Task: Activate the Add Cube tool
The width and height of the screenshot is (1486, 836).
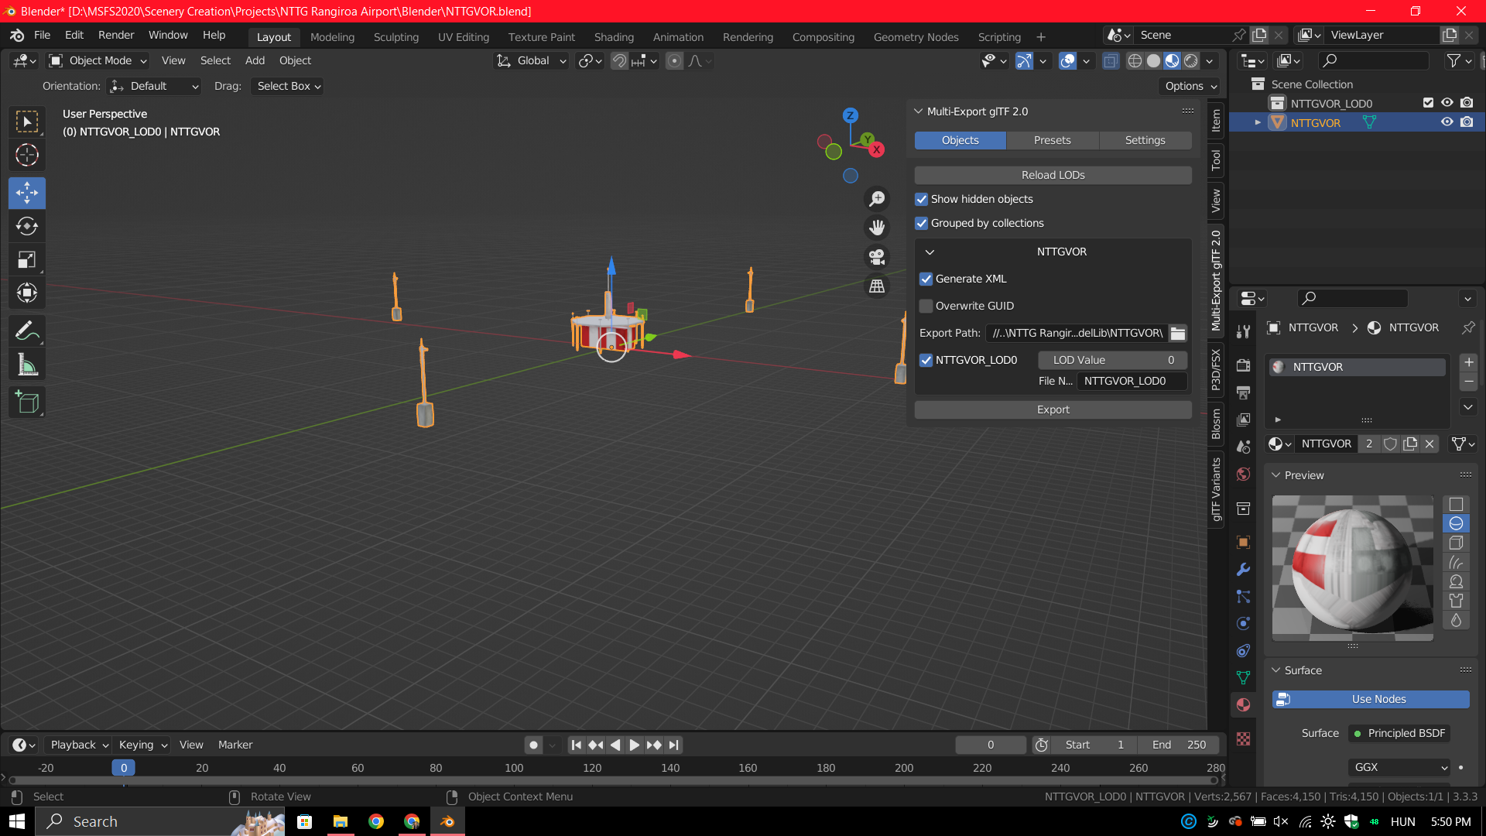Action: pyautogui.click(x=27, y=403)
